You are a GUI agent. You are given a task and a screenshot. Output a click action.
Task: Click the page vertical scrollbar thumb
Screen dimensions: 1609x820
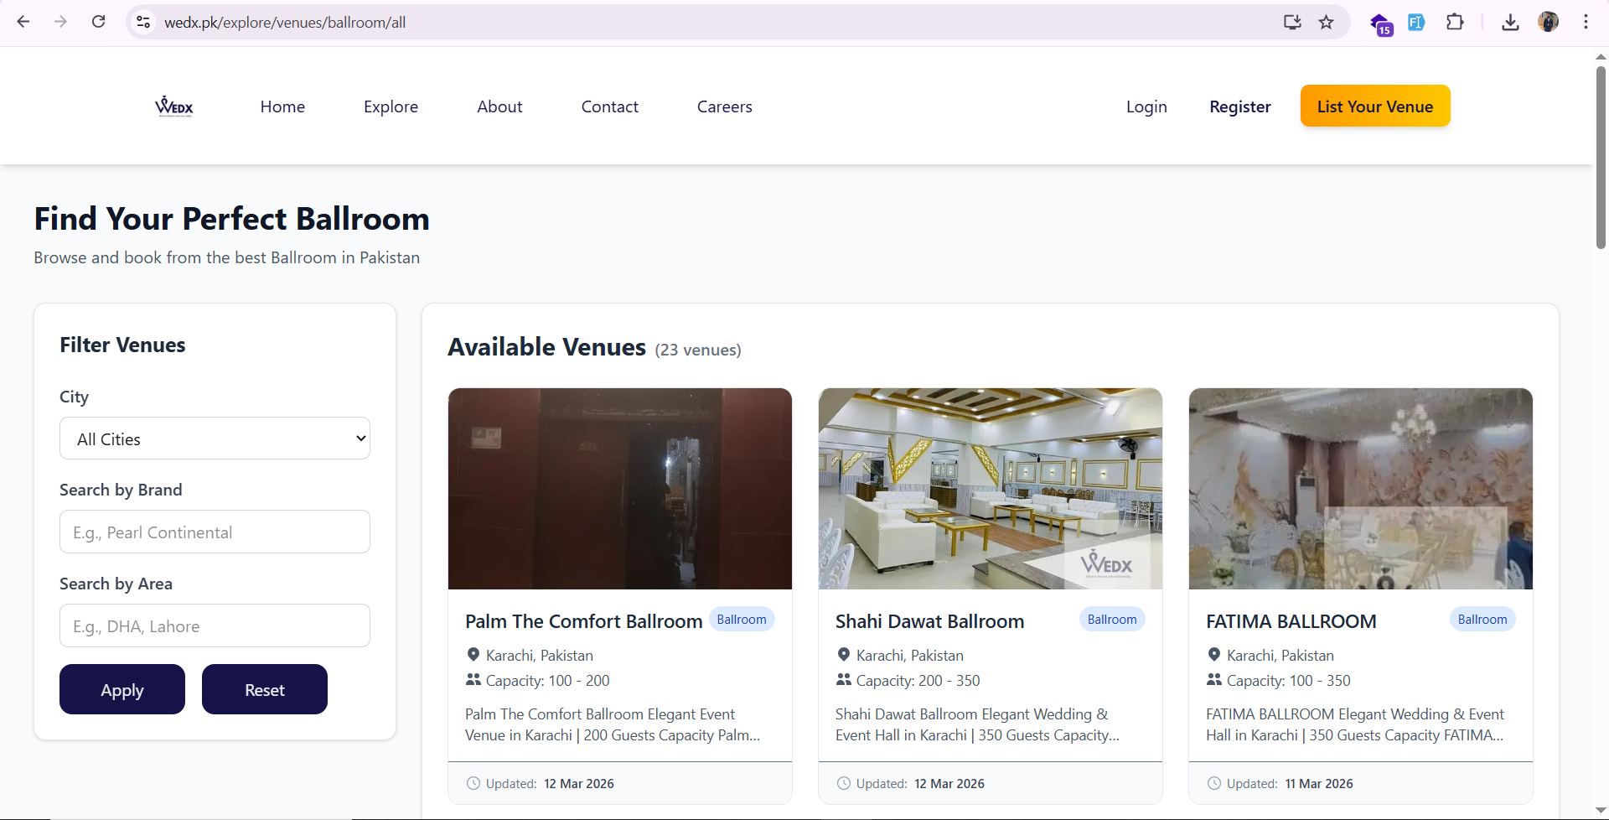[1601, 158]
